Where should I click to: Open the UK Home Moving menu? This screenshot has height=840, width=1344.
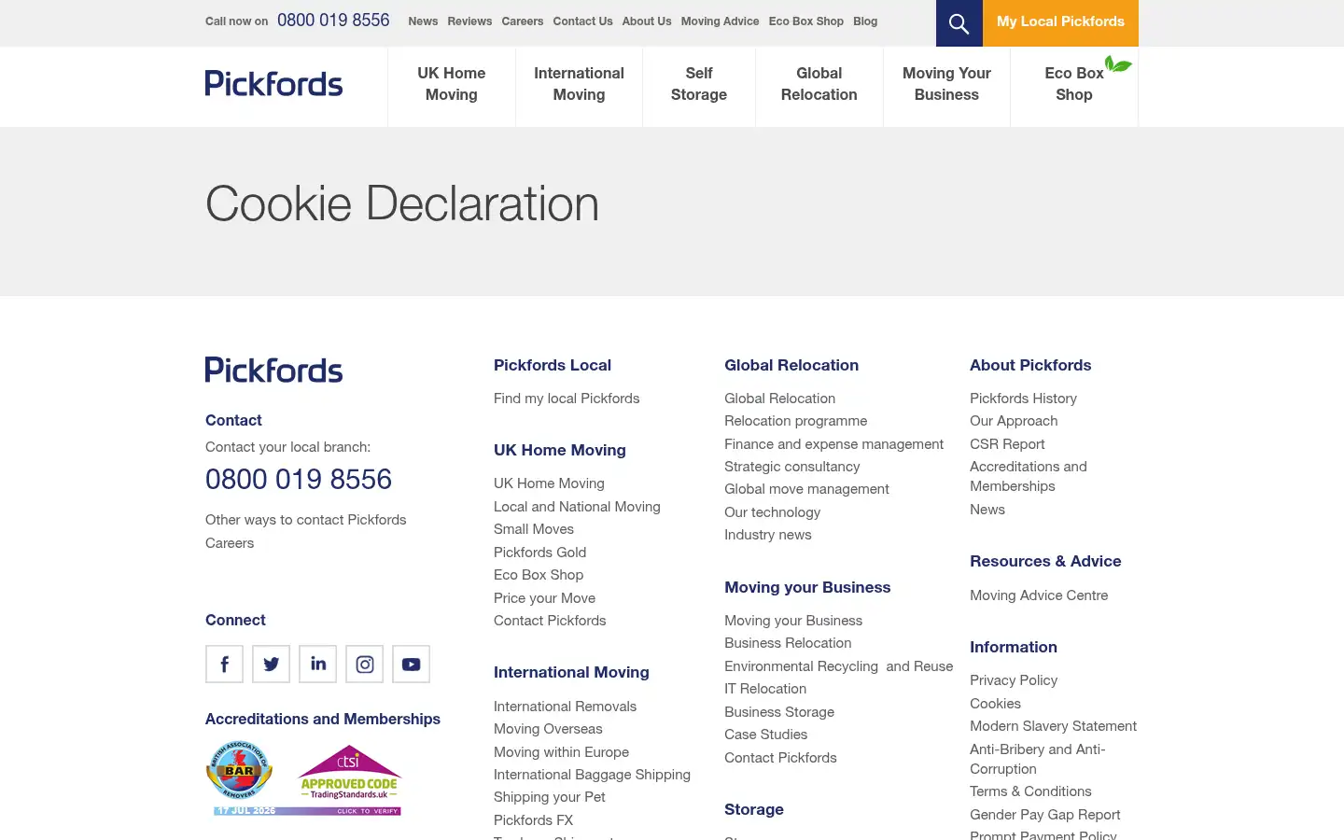tap(452, 84)
